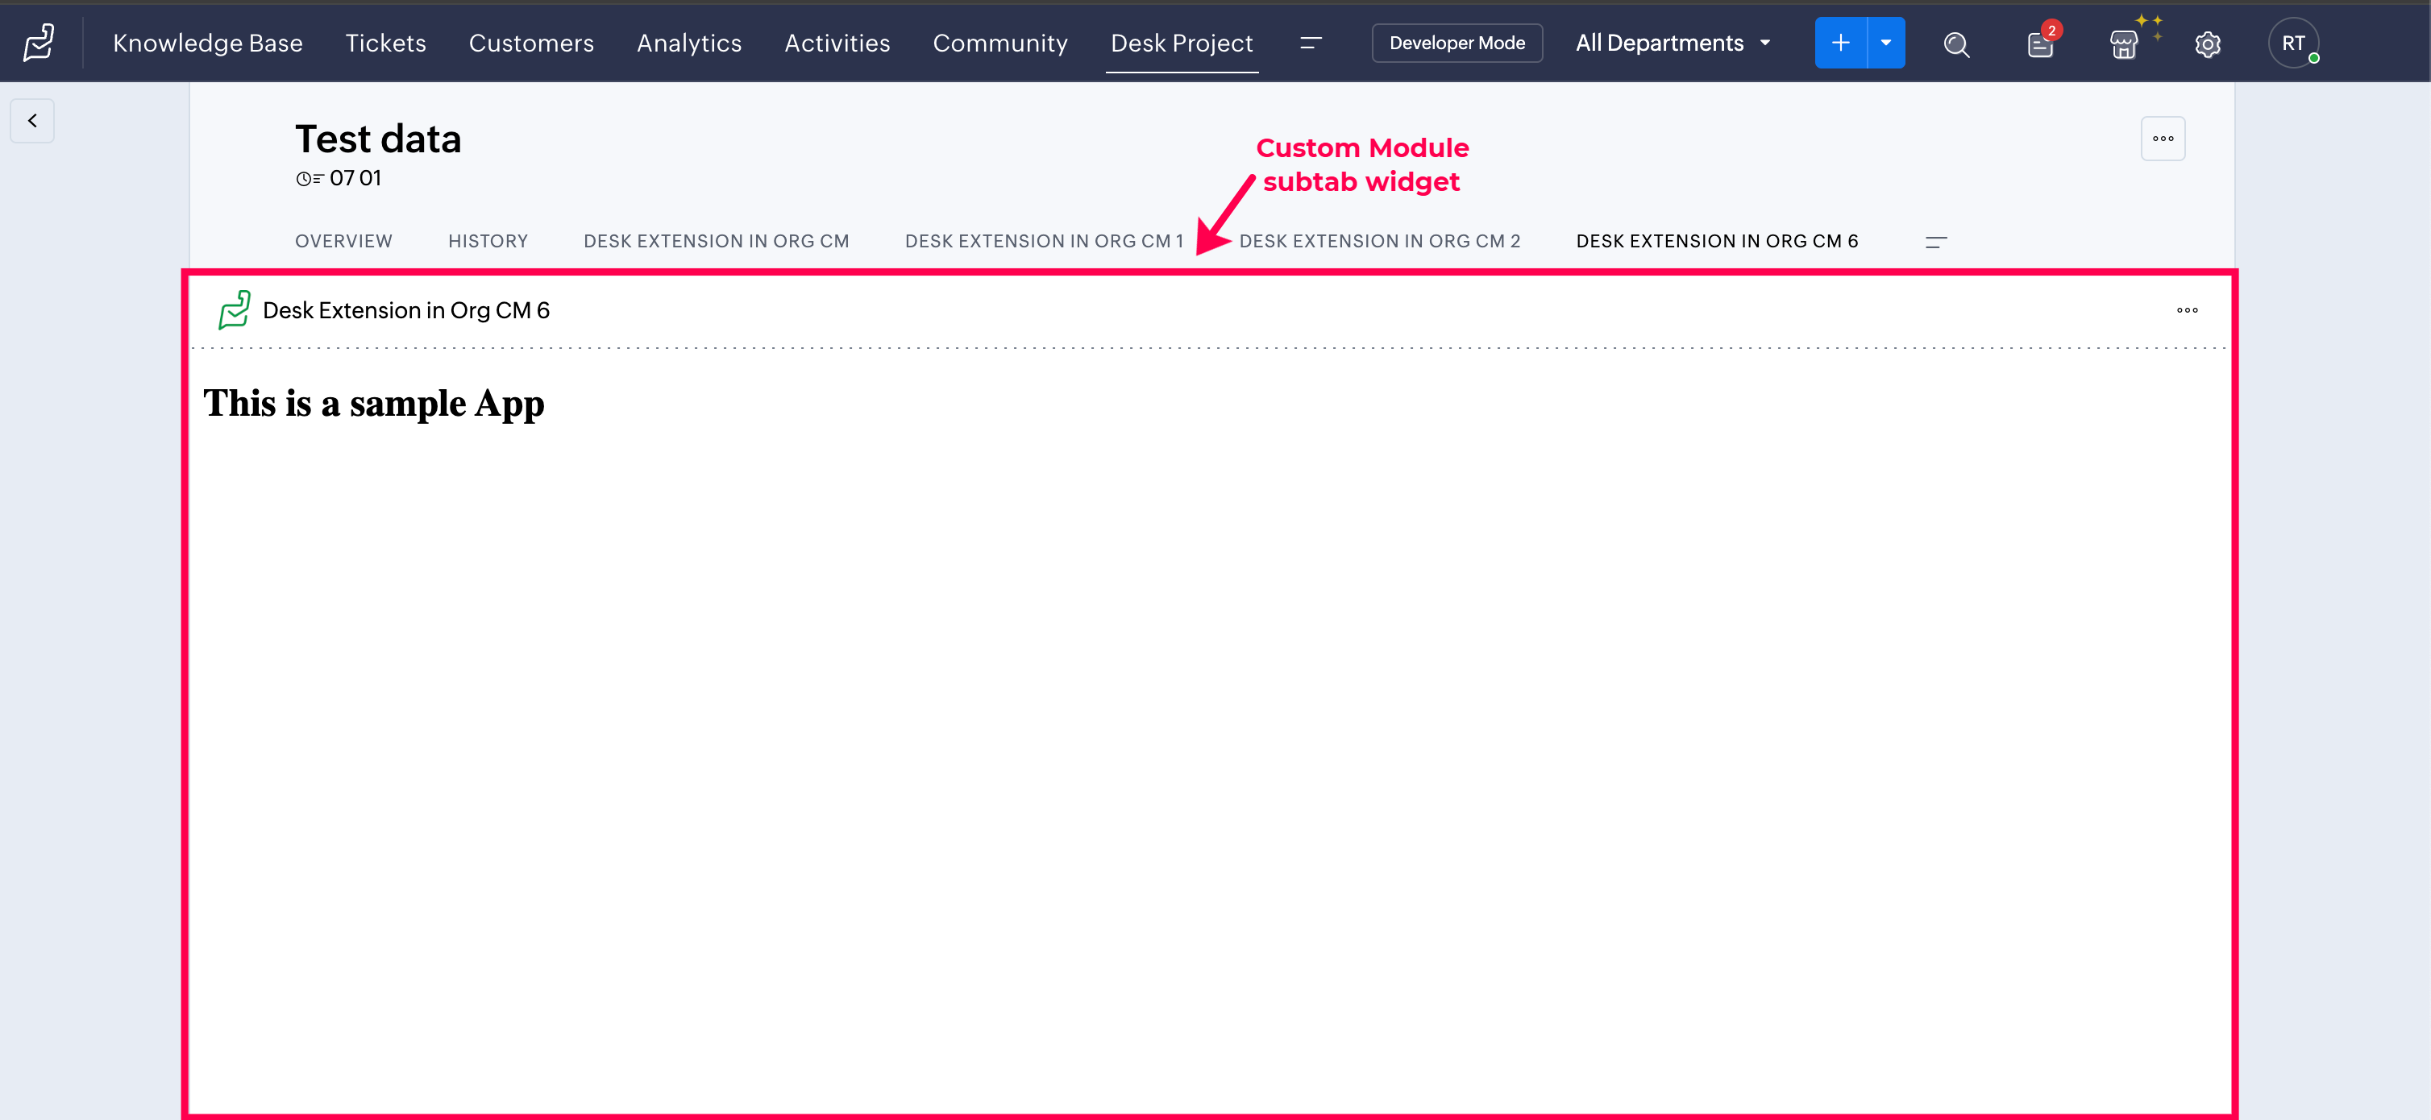The height and width of the screenshot is (1120, 2431).
Task: Open the Analytics module
Action: tap(689, 43)
